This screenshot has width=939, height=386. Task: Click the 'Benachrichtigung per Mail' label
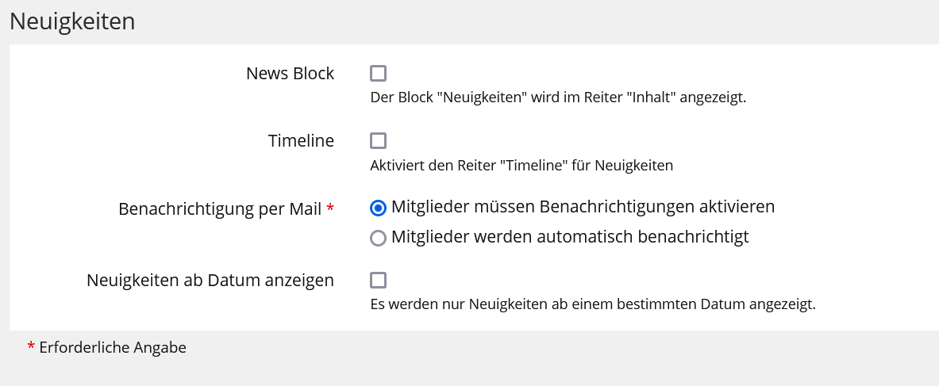point(220,209)
